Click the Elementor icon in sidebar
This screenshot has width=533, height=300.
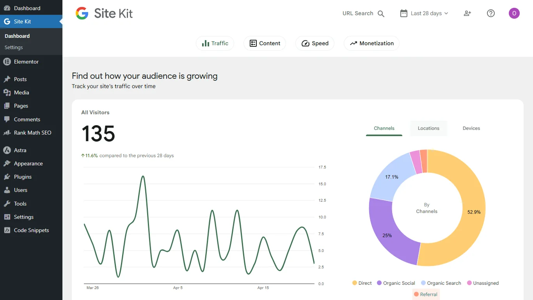coord(7,62)
